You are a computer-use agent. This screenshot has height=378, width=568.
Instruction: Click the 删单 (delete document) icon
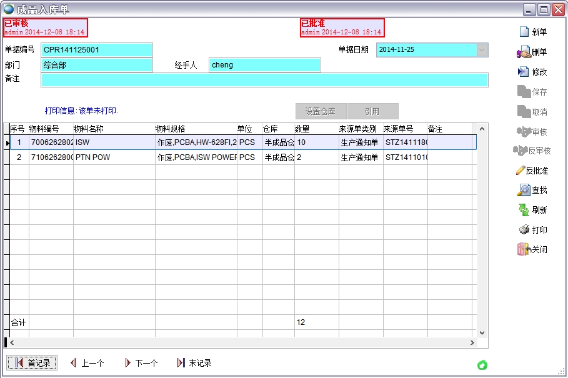pyautogui.click(x=524, y=52)
